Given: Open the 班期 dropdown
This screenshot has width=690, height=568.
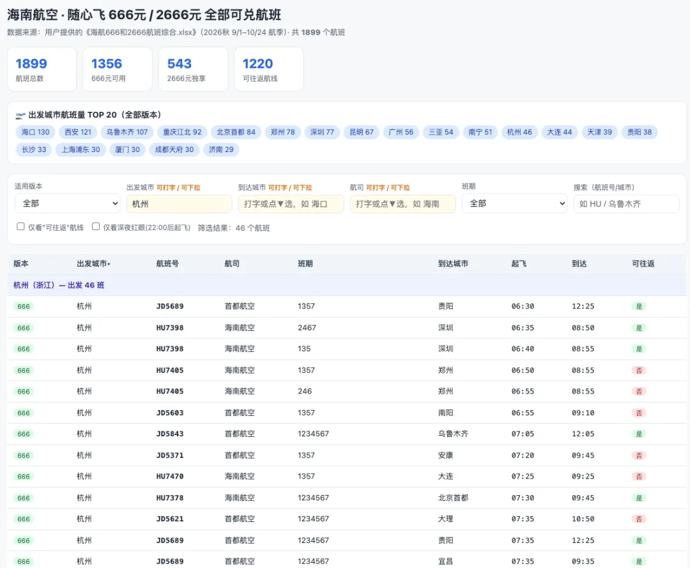Looking at the screenshot, I should [514, 204].
